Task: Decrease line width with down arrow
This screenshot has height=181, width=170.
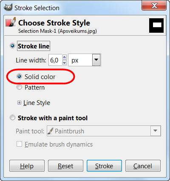Action: click(x=65, y=63)
